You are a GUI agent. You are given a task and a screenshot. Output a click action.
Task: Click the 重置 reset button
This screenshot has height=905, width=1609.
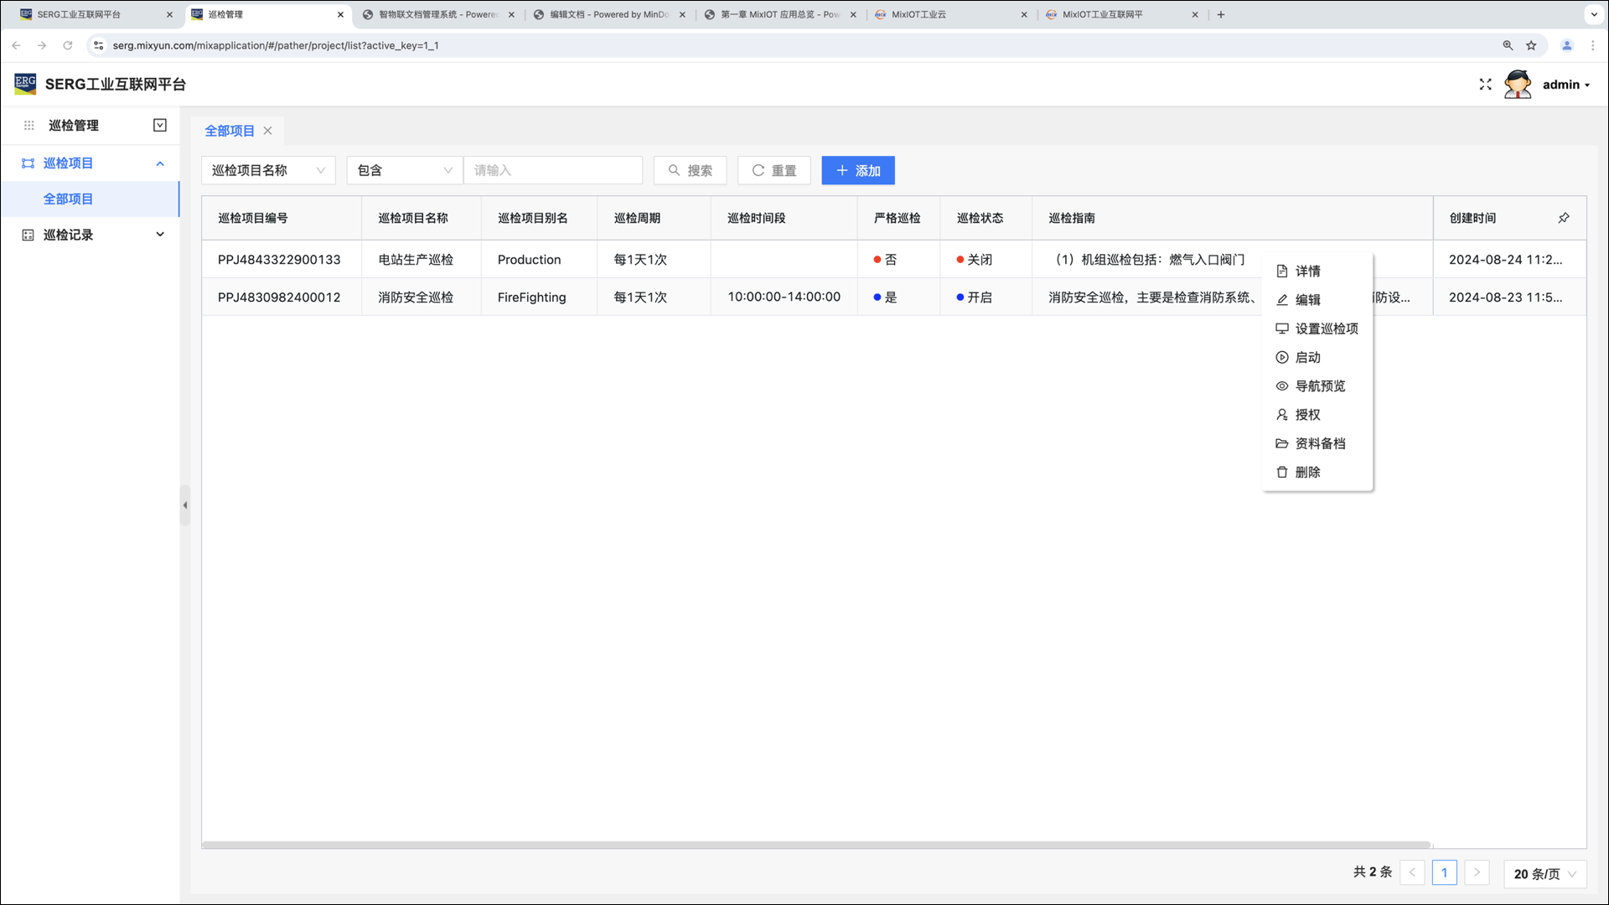773,171
